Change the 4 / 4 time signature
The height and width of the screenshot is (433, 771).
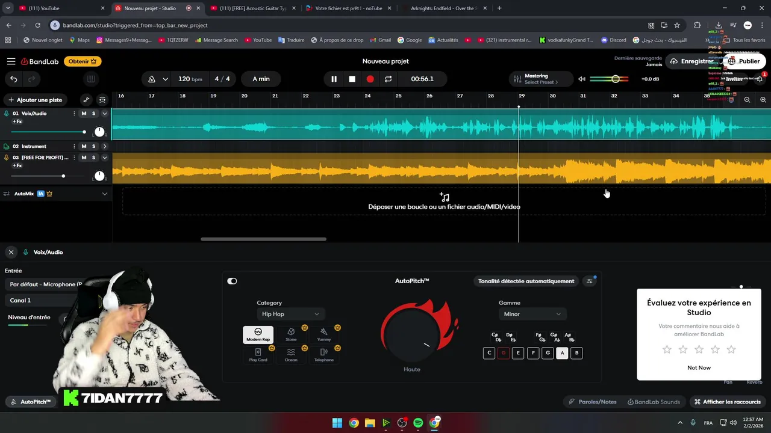(222, 79)
